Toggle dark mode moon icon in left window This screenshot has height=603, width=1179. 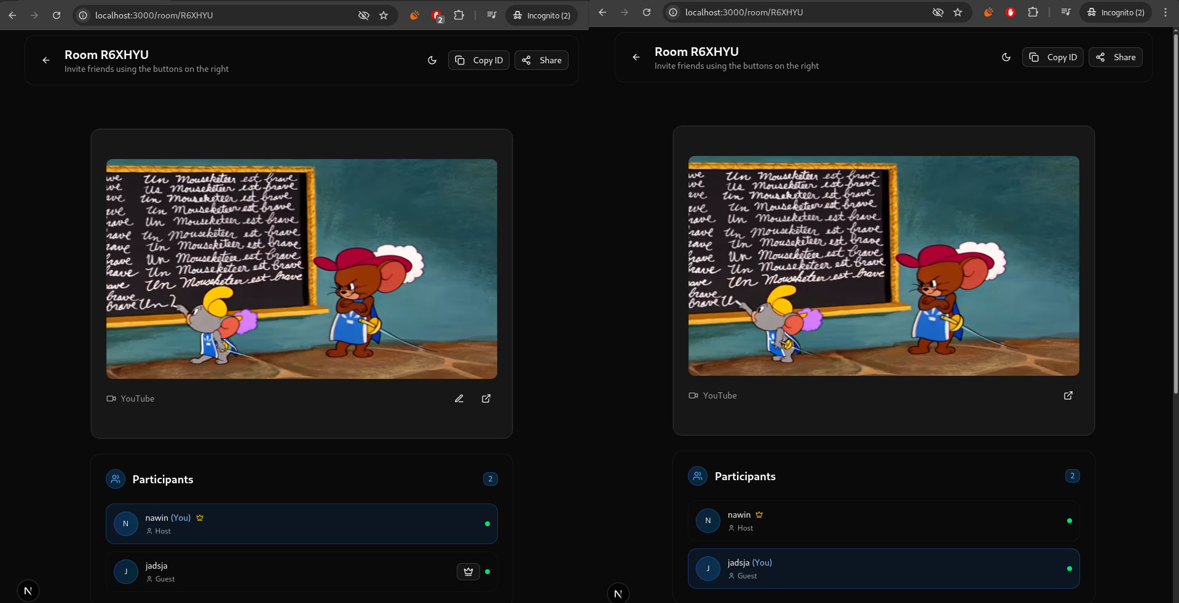click(432, 60)
